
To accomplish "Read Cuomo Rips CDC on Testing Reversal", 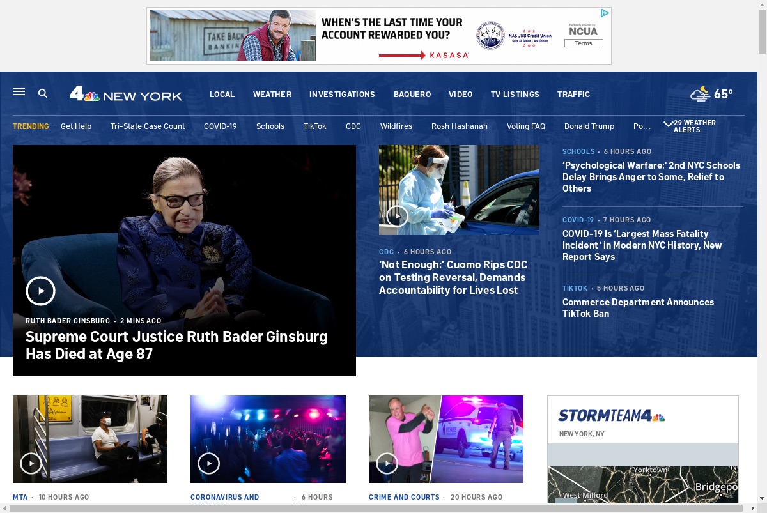I will [x=453, y=277].
